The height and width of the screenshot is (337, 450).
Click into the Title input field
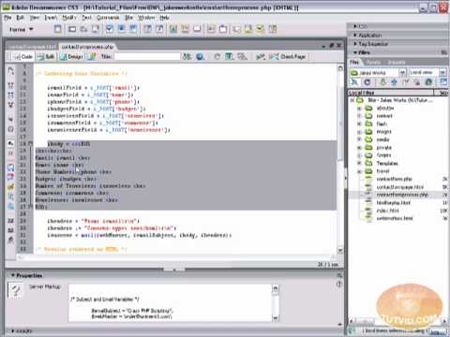[147, 56]
